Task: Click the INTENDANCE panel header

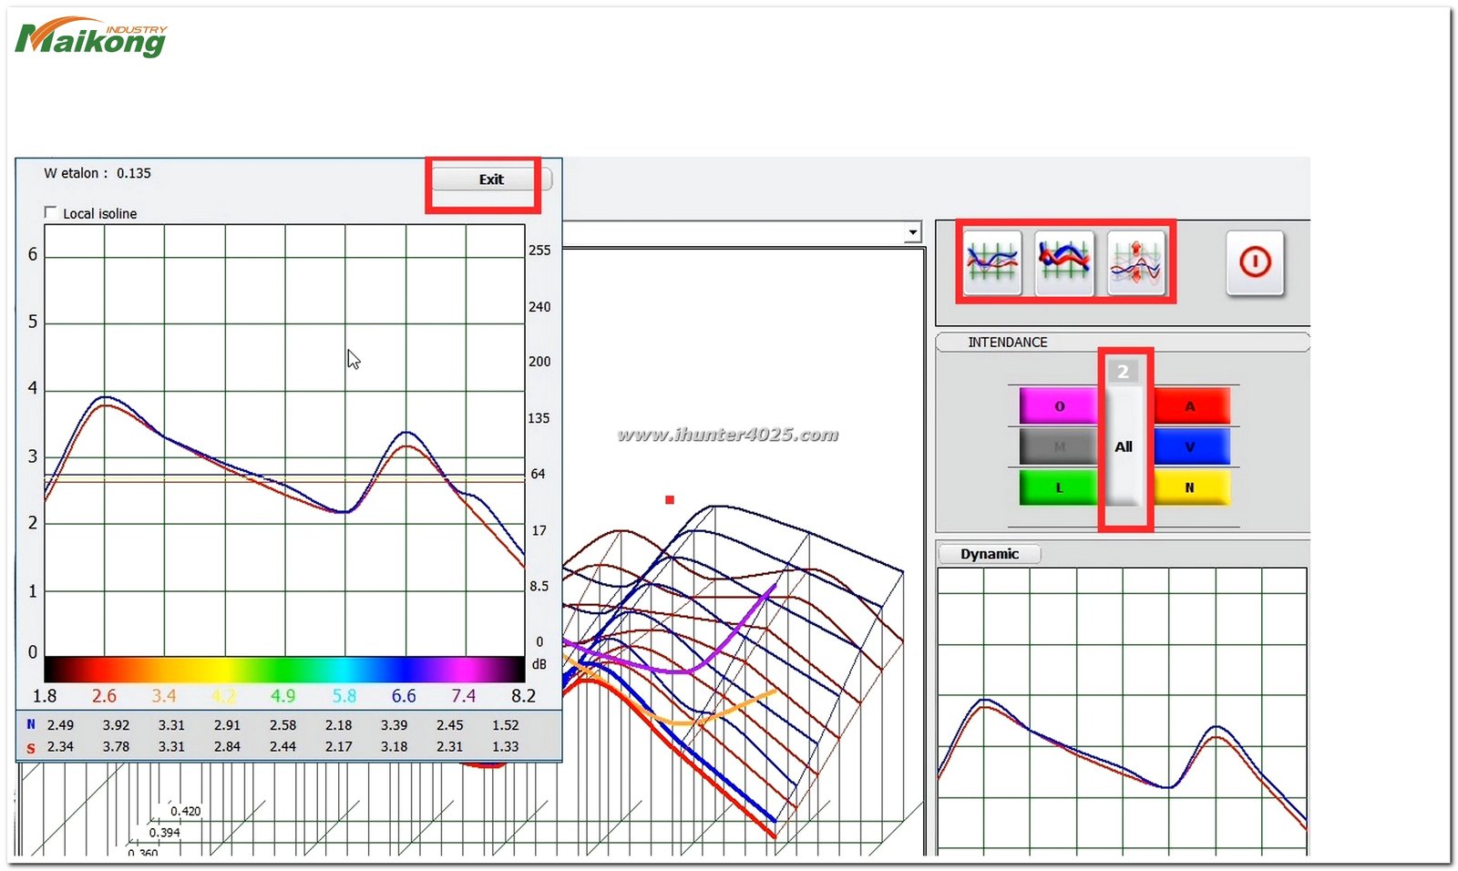Action: coord(1007,342)
